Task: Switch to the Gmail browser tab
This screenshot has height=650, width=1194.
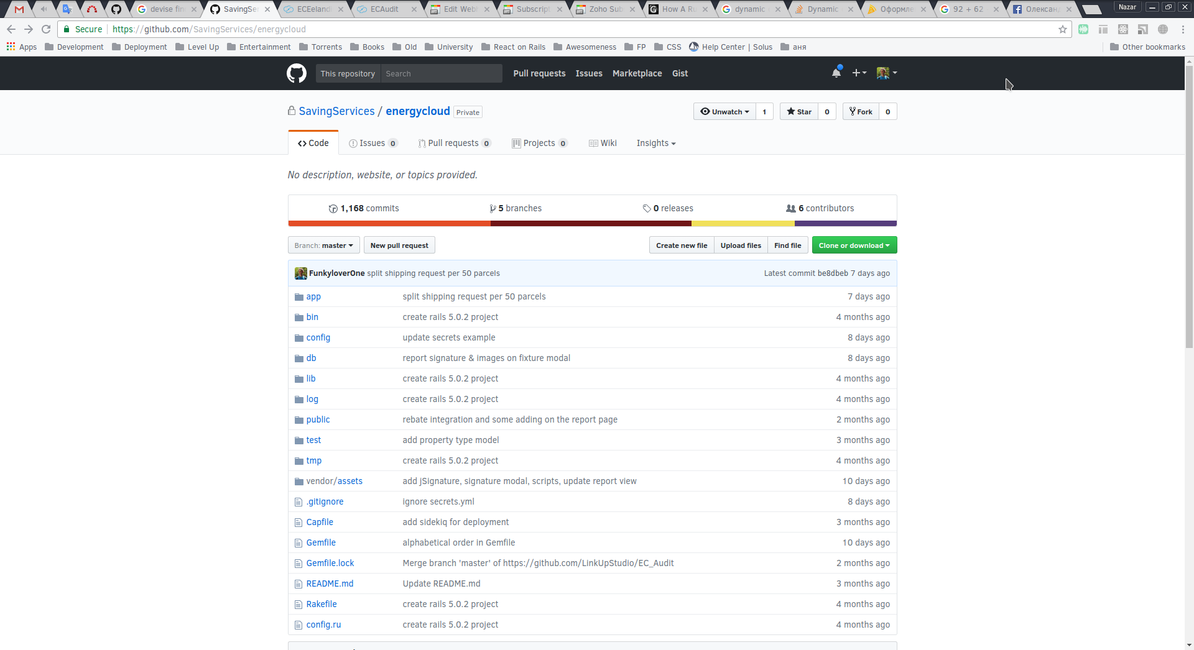Action: tap(19, 9)
